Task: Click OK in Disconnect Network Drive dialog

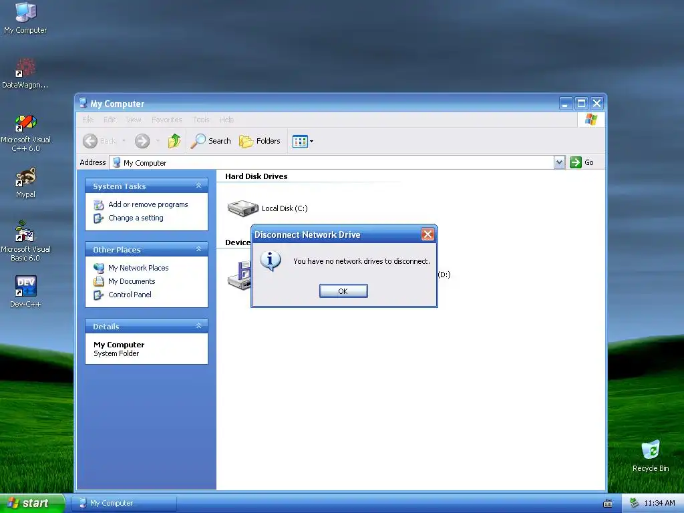Action: [x=343, y=291]
